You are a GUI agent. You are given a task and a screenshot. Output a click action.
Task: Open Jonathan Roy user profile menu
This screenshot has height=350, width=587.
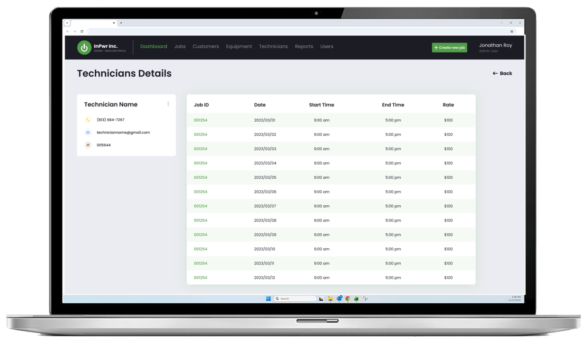[495, 47]
